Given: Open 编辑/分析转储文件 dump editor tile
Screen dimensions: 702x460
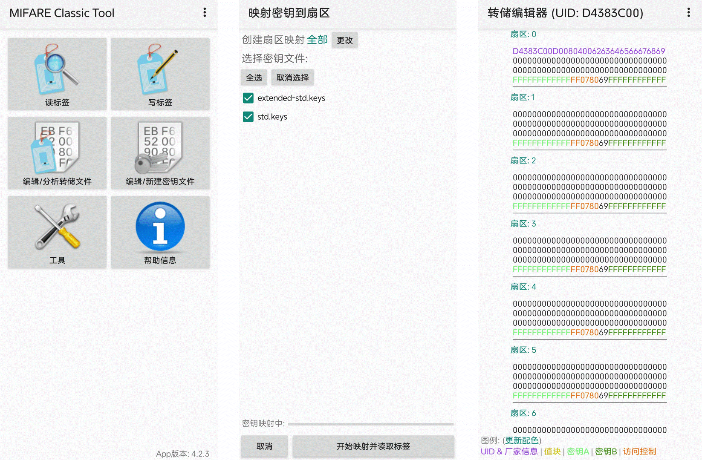Looking at the screenshot, I should (x=57, y=153).
